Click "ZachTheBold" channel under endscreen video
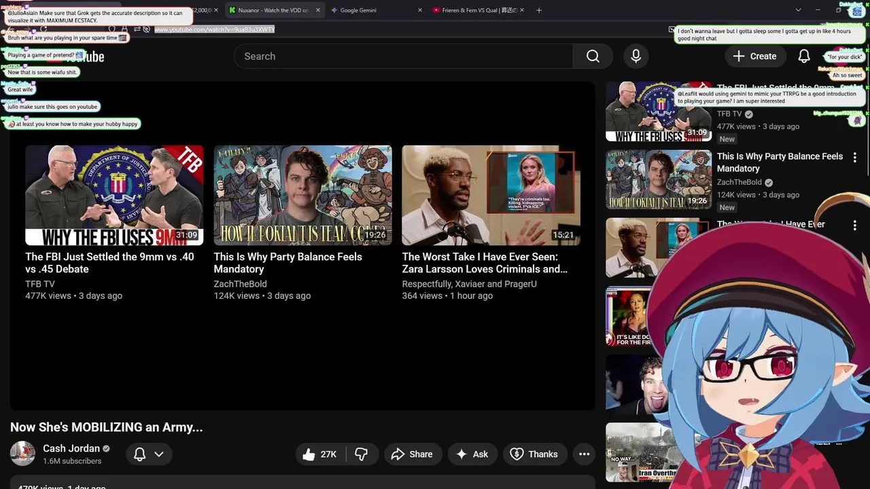This screenshot has height=489, width=870. 240,284
